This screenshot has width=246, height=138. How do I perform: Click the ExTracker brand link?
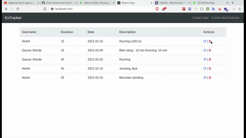point(13,18)
